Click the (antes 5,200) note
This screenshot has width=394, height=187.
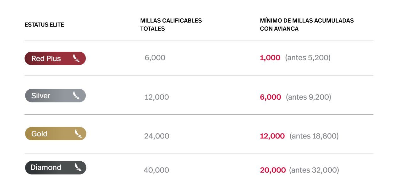(x=308, y=58)
